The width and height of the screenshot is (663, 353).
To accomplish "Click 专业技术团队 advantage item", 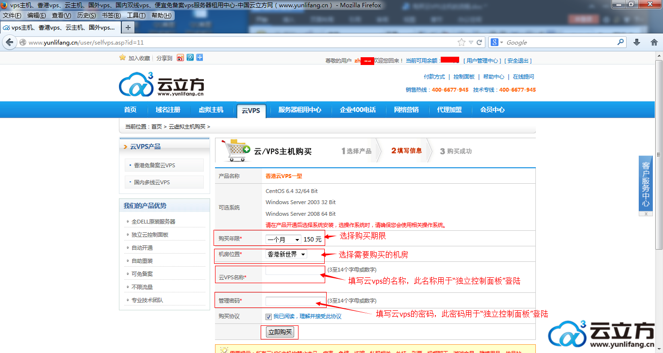I will (x=147, y=300).
